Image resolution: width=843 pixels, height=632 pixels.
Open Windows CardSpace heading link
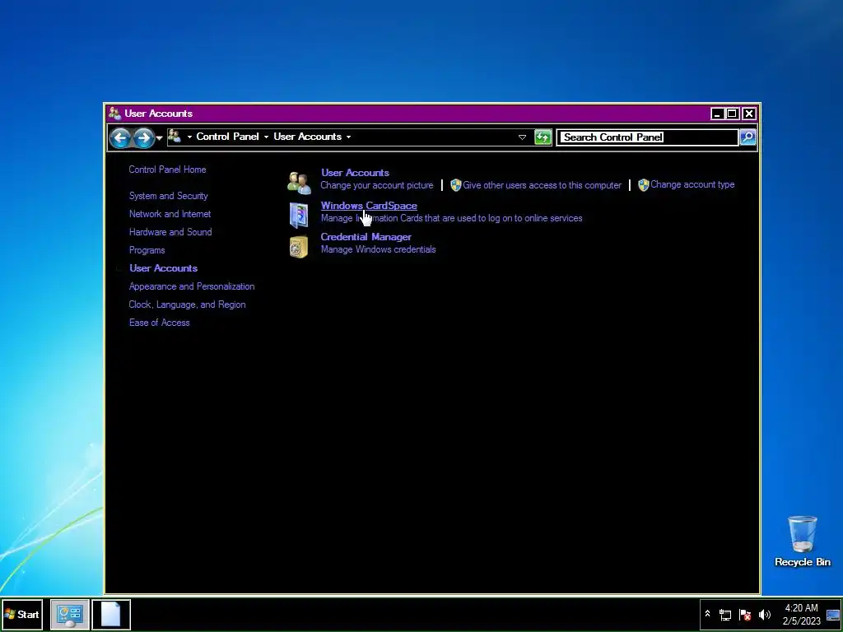point(369,206)
